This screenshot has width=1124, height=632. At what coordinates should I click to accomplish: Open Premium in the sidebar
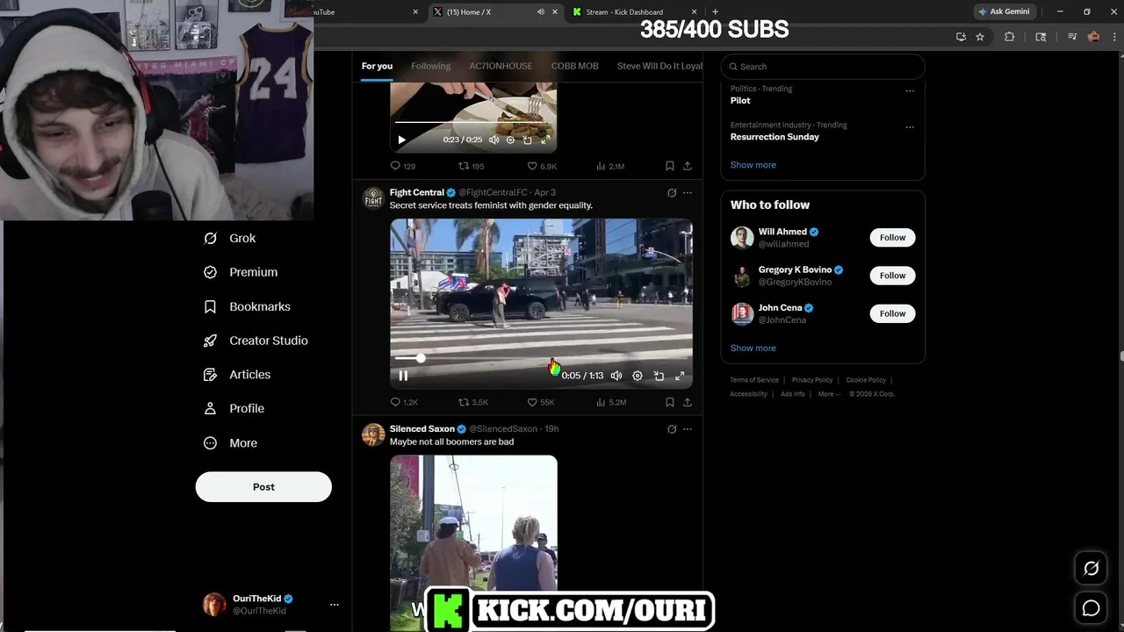coord(241,272)
